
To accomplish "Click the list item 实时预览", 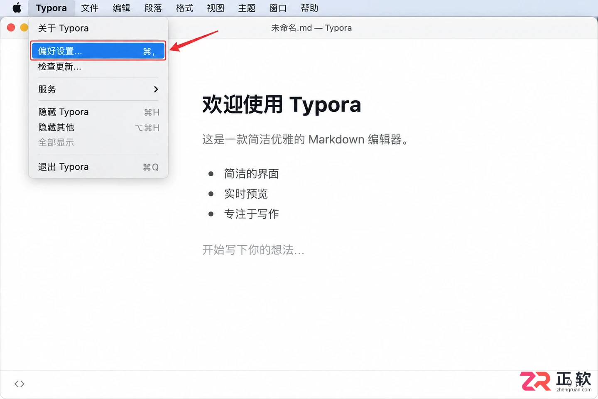I will pyautogui.click(x=246, y=194).
